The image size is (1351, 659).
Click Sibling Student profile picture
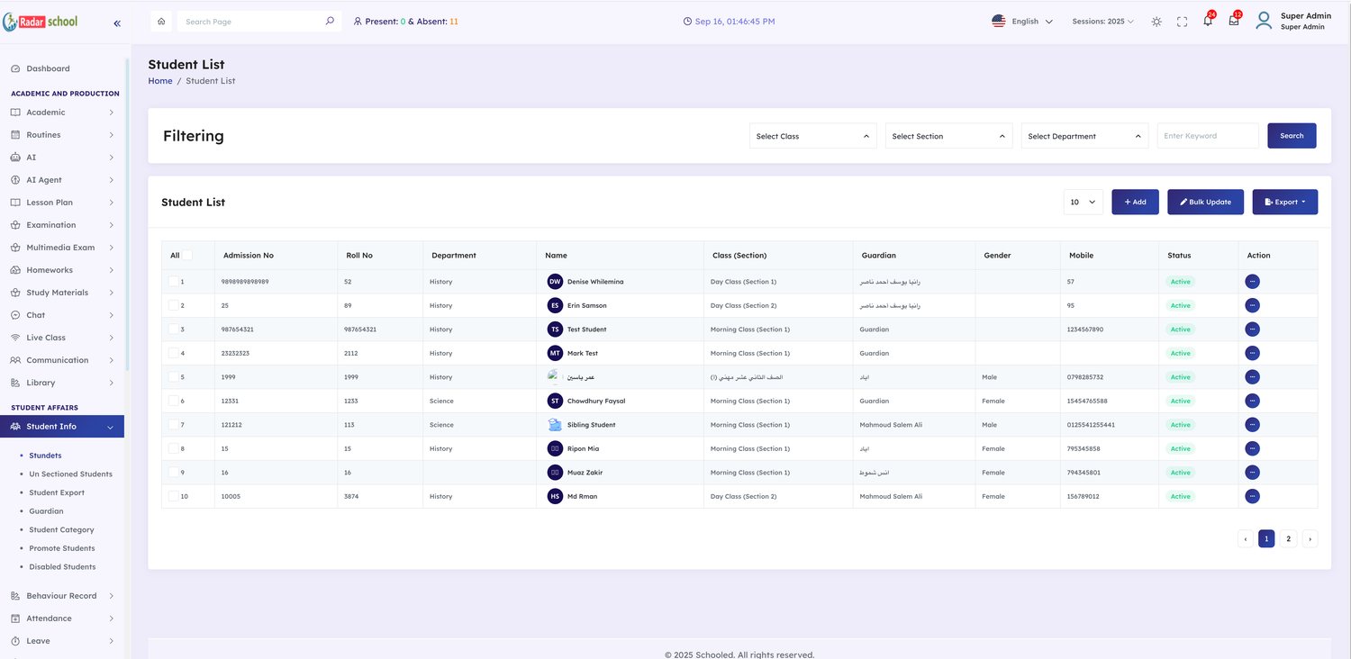pyautogui.click(x=555, y=425)
